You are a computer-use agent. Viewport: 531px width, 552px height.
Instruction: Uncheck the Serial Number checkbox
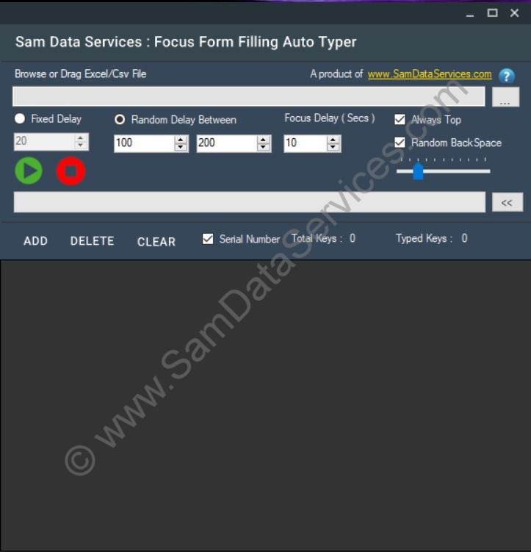[x=208, y=239]
